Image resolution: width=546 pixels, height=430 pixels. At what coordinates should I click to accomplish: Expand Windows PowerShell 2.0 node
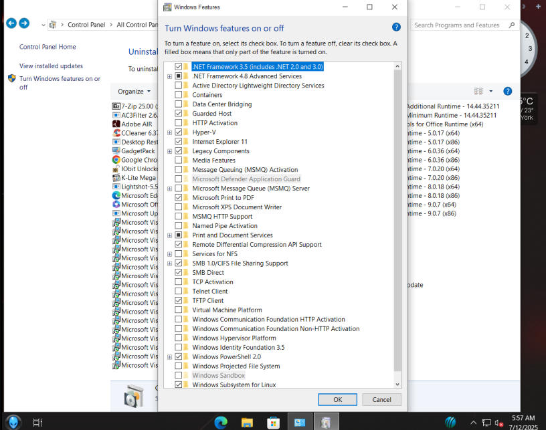tap(169, 357)
